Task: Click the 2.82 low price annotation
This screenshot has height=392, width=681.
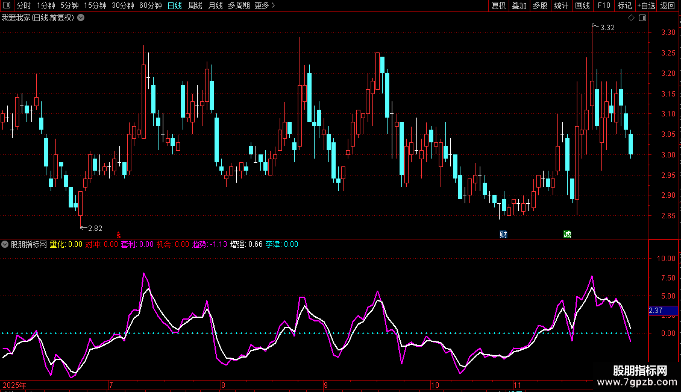Action: (95, 229)
